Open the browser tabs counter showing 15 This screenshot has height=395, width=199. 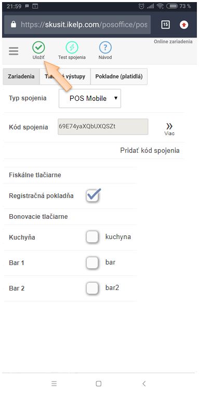(166, 24)
